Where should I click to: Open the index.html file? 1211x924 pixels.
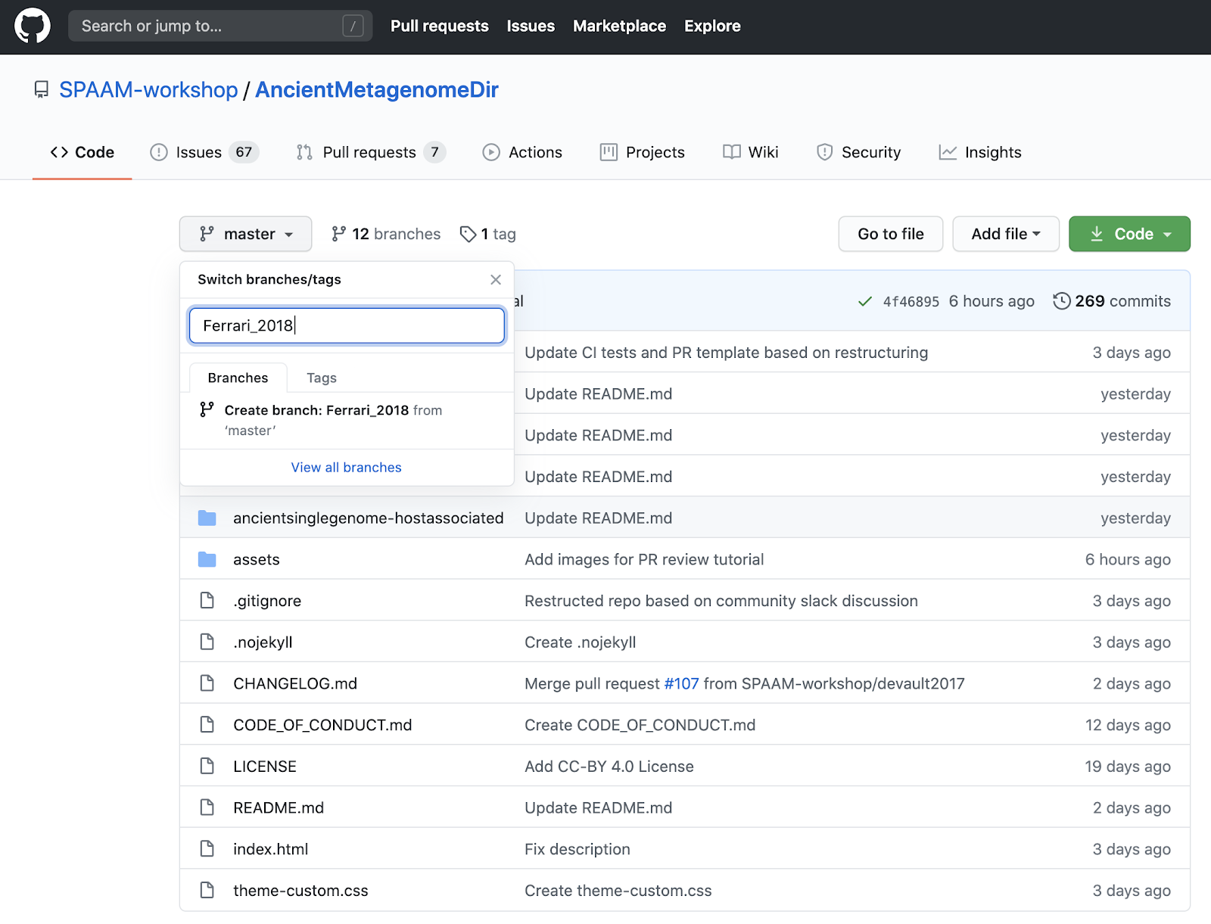click(x=271, y=849)
